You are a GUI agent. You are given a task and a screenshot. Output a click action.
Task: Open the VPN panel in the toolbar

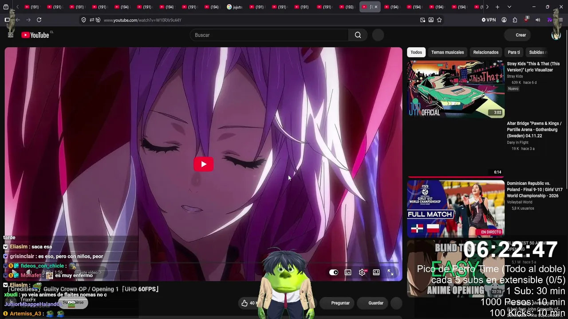[489, 20]
